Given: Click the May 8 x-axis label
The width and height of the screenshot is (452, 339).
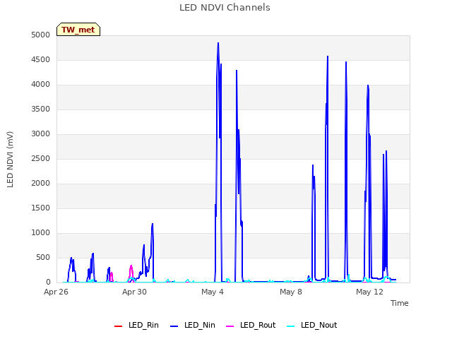Looking at the screenshot, I should pyautogui.click(x=291, y=292).
